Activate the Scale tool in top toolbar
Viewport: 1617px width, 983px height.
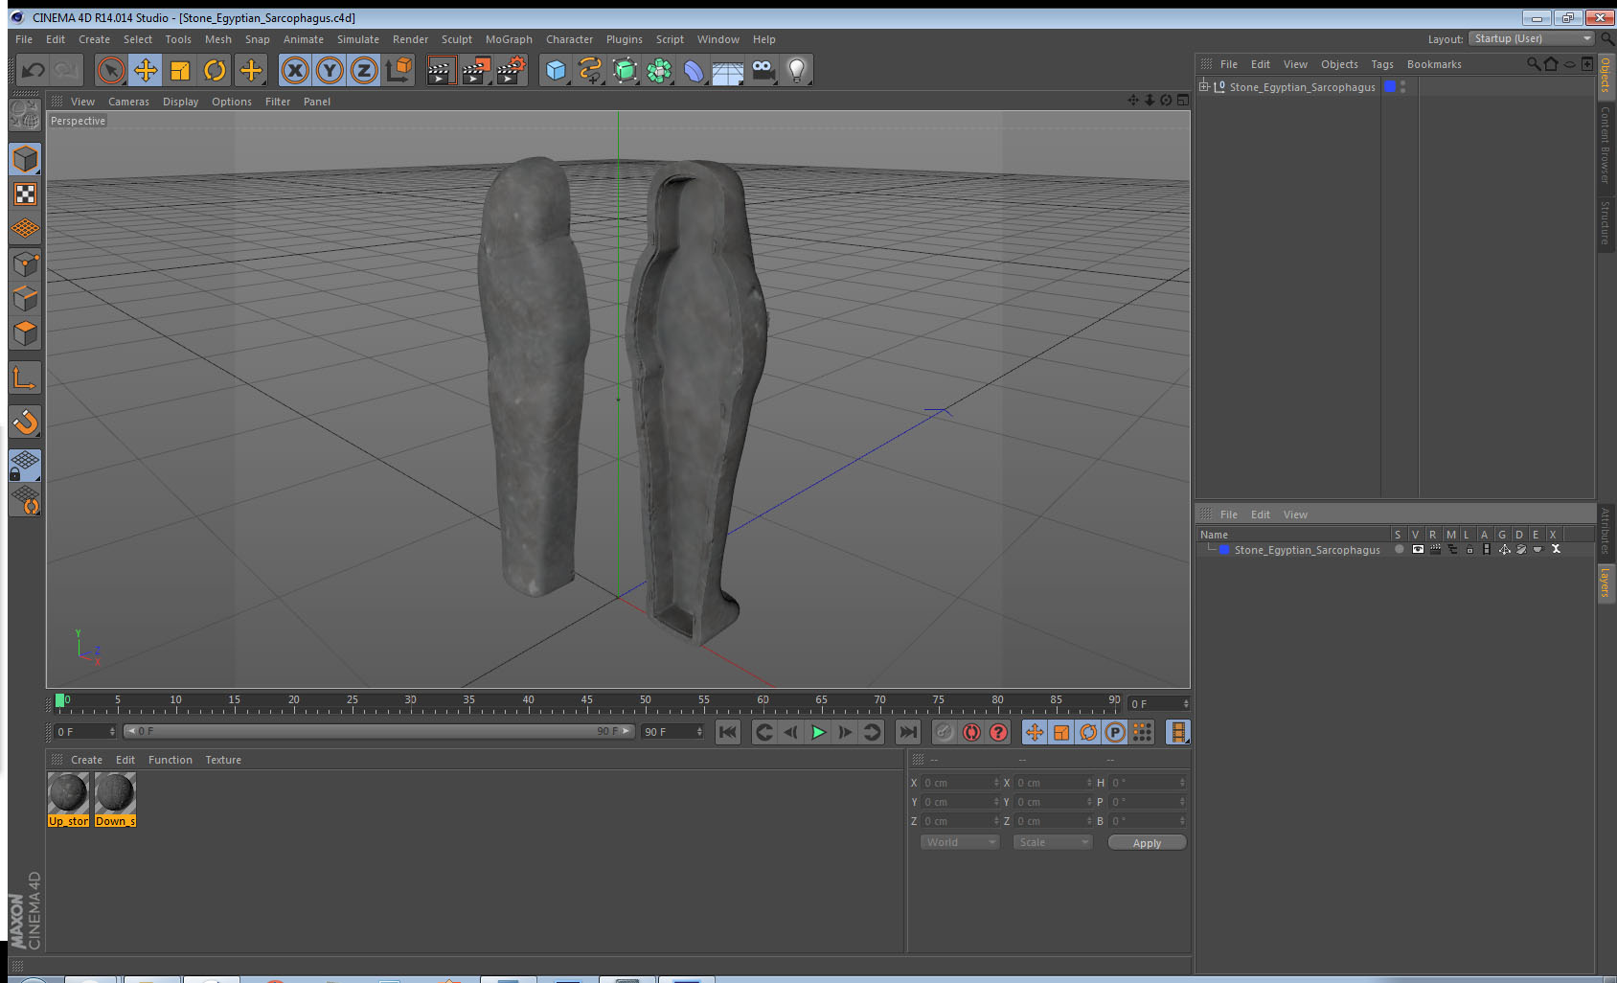(x=180, y=70)
